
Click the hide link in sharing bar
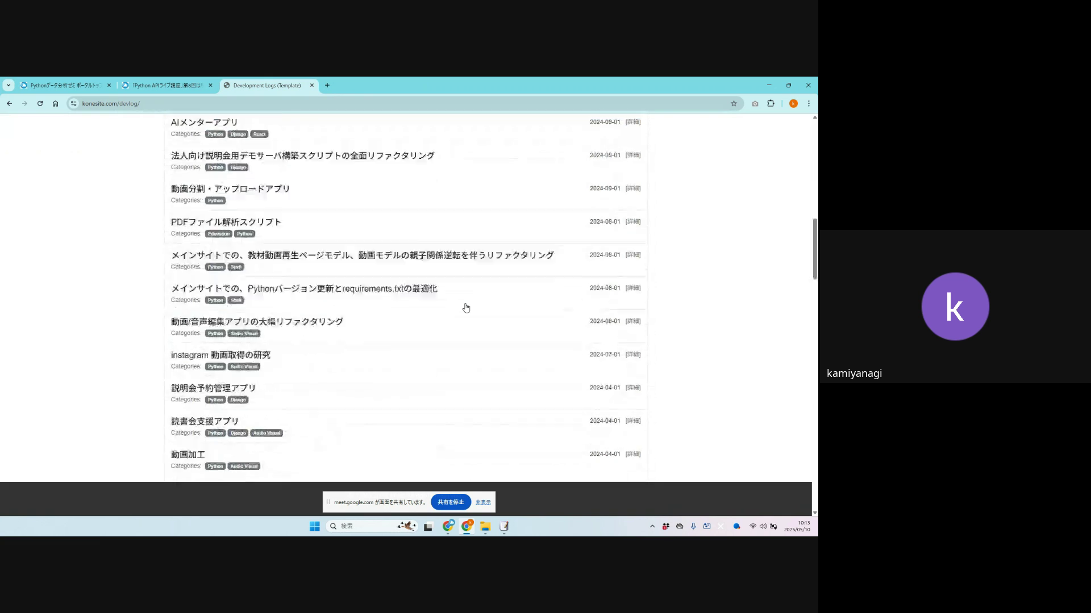point(483,502)
